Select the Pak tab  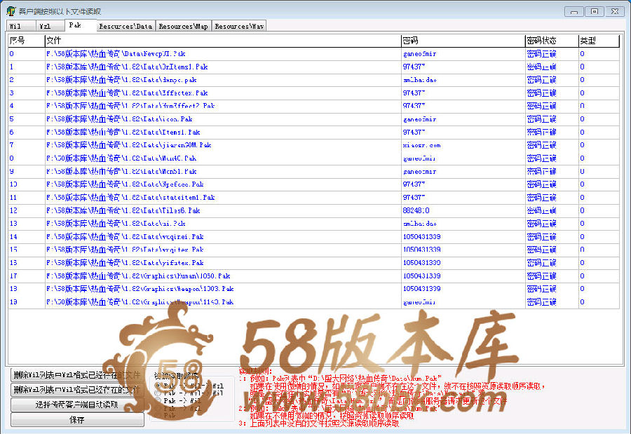81,25
